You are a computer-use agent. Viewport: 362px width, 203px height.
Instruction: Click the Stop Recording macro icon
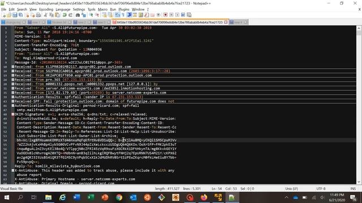[x=171, y=15]
